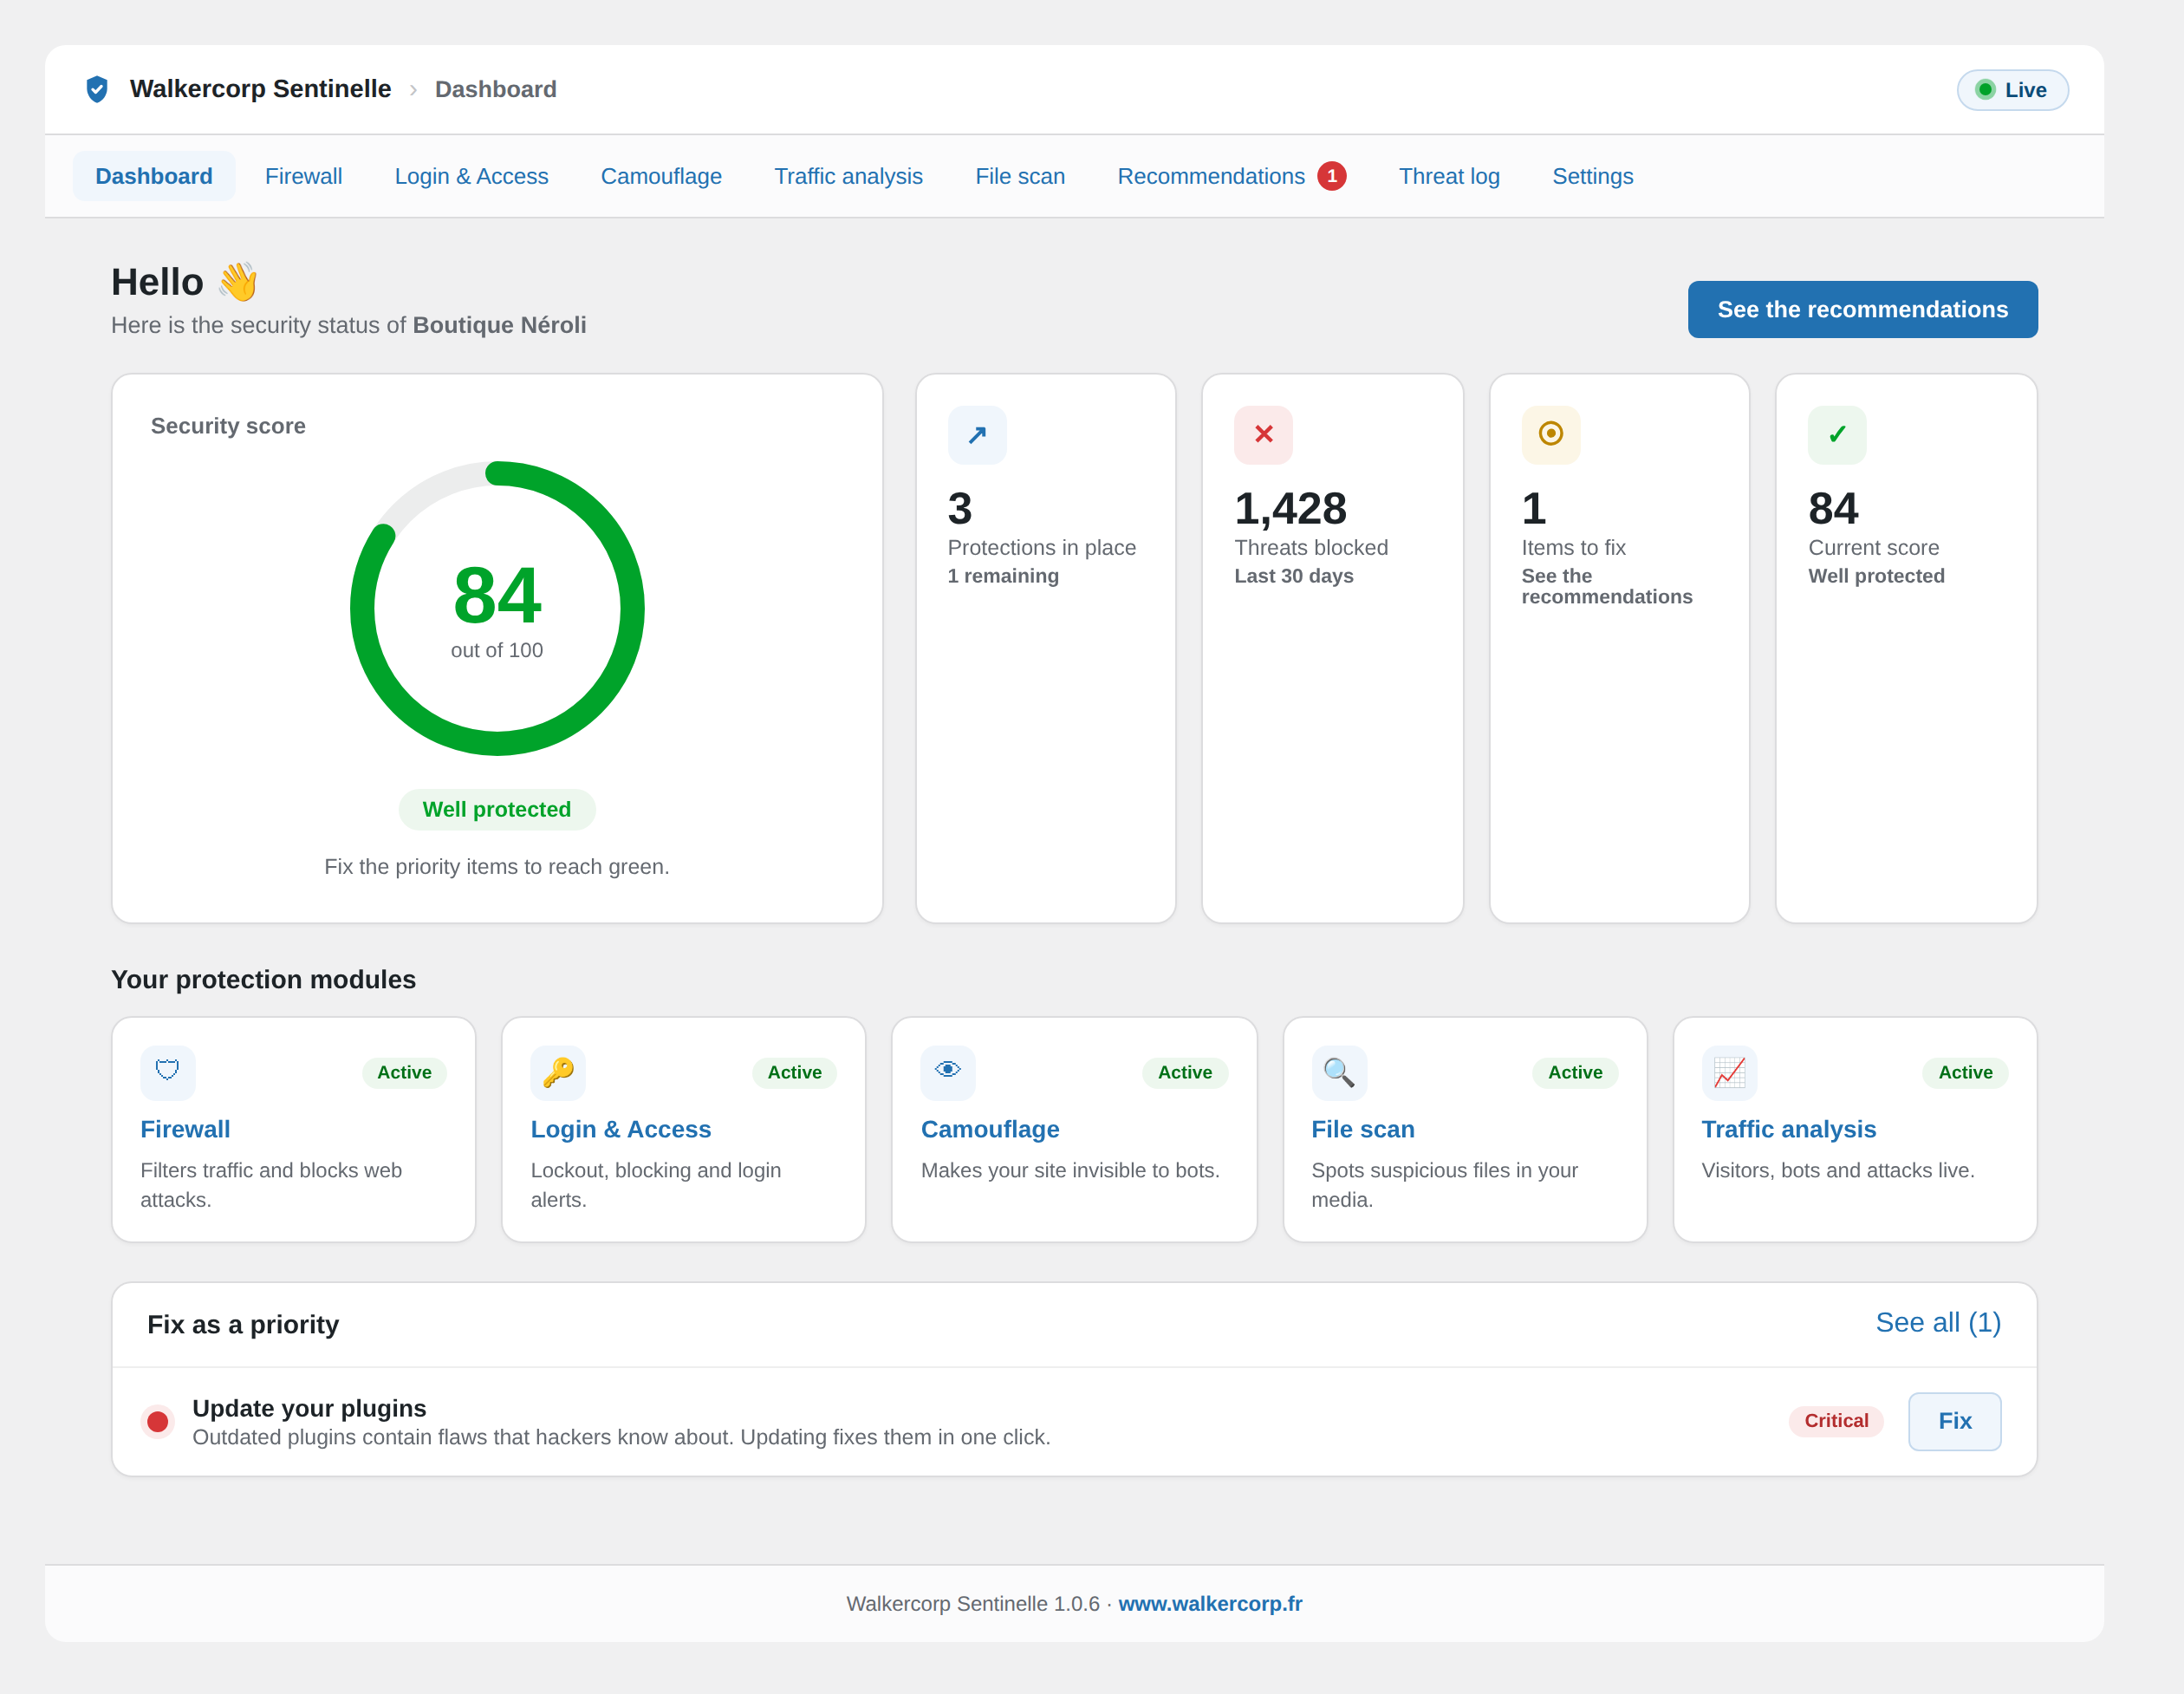Click the red badge on Recommendations tab
Viewport: 2184px width, 1694px height.
click(1331, 176)
